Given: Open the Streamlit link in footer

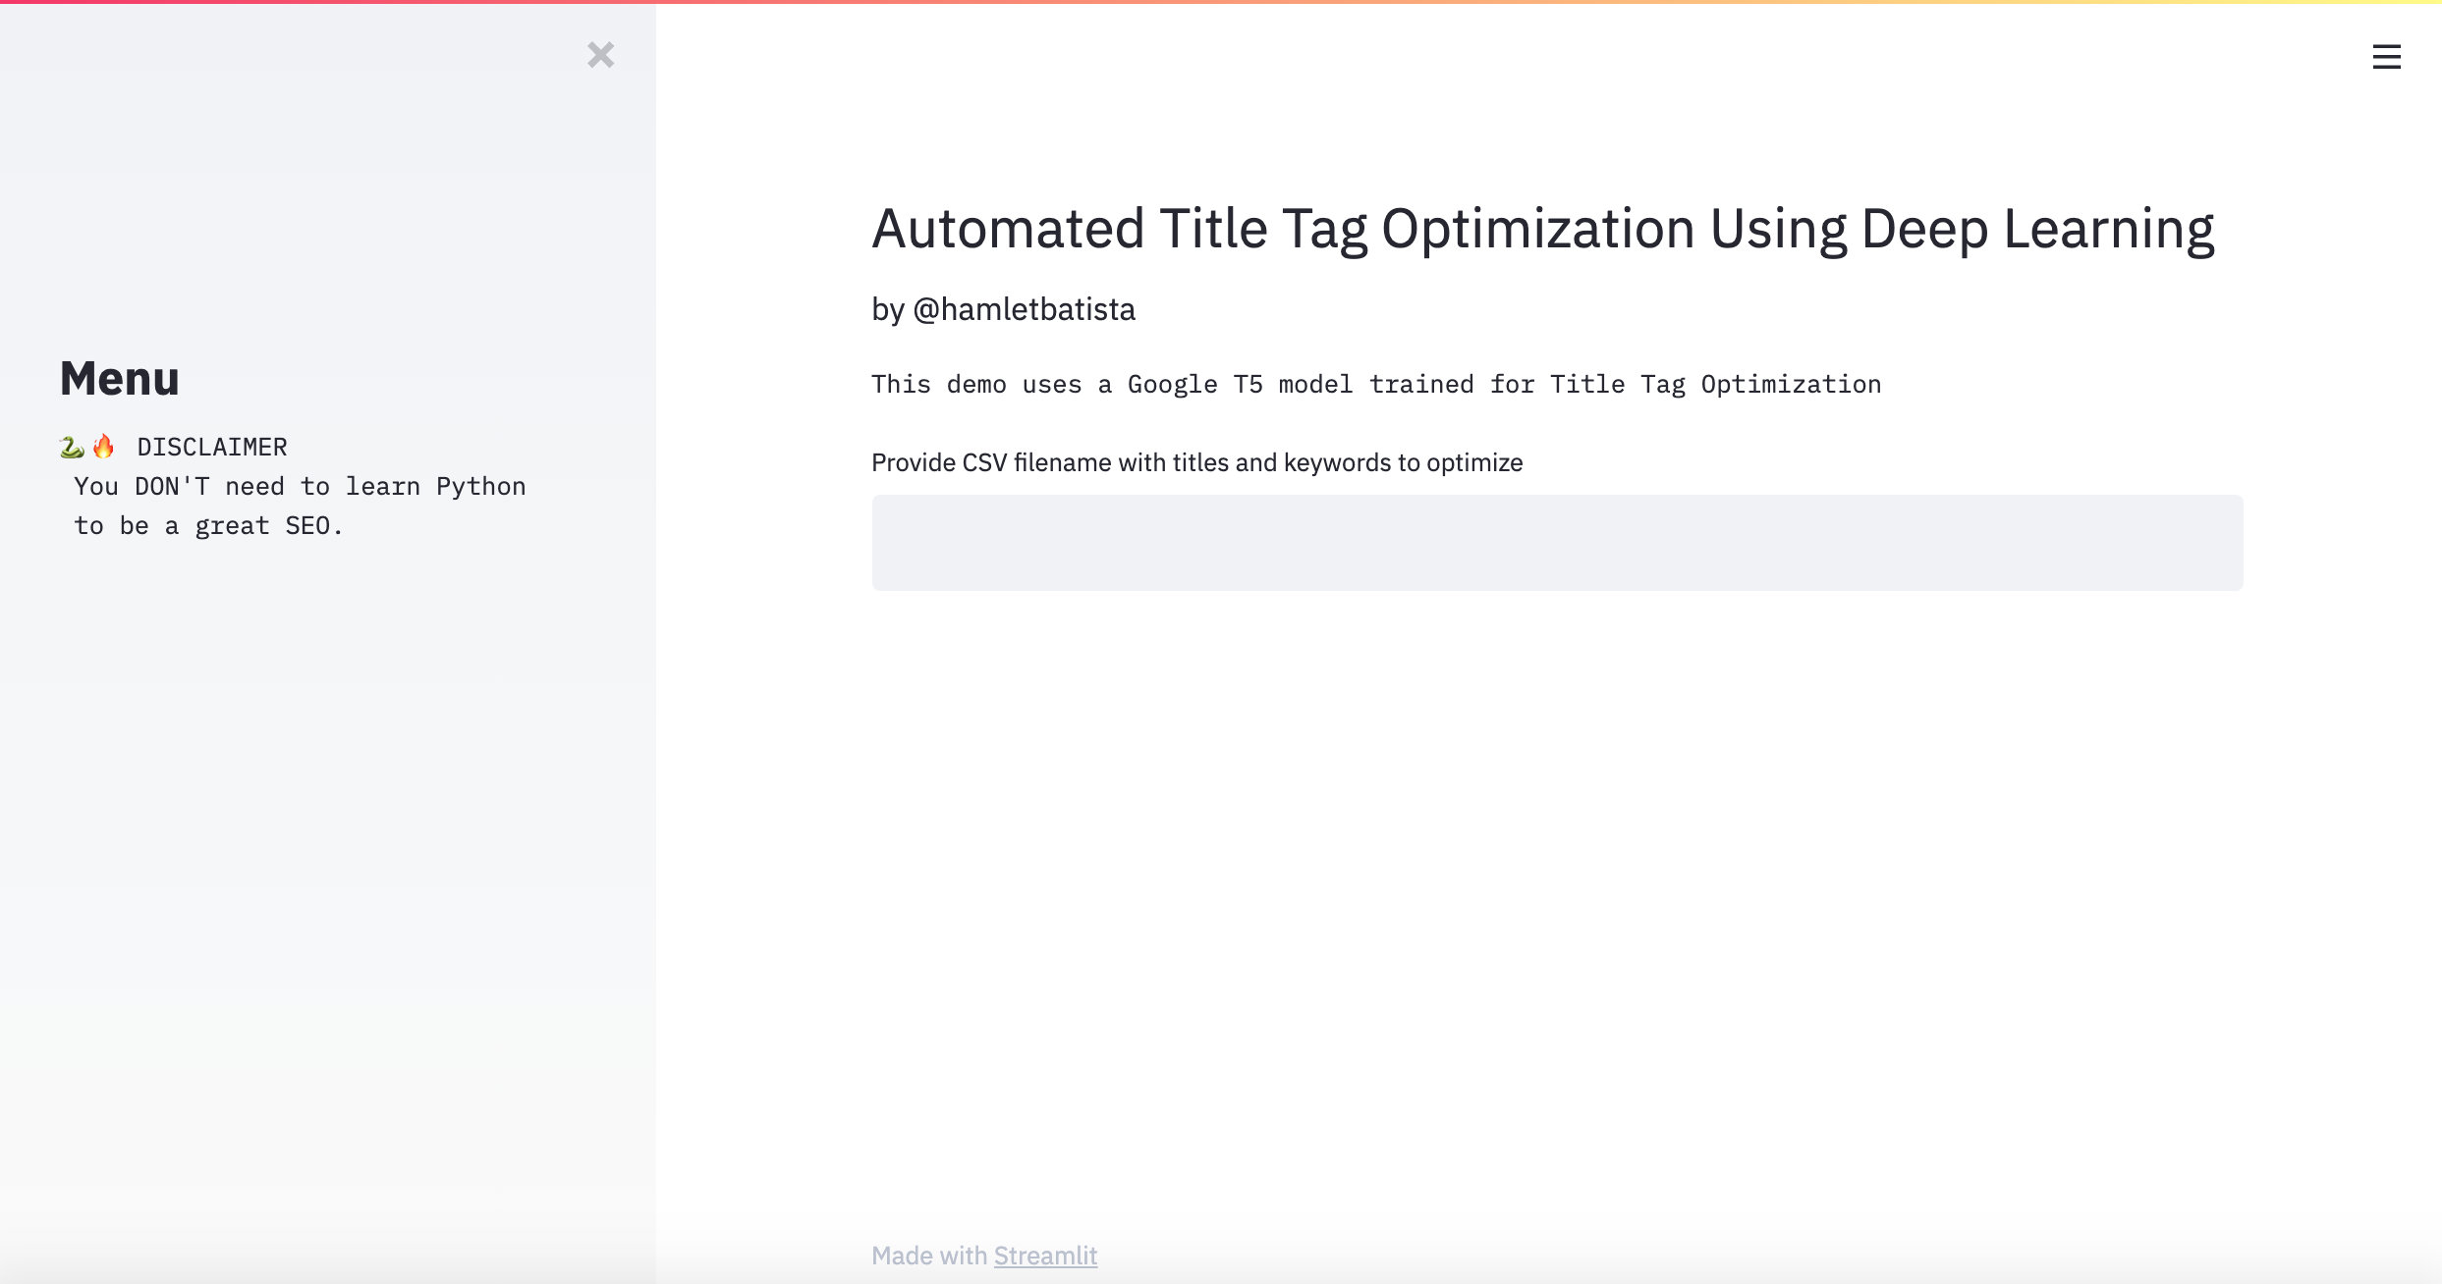Looking at the screenshot, I should tap(1045, 1256).
